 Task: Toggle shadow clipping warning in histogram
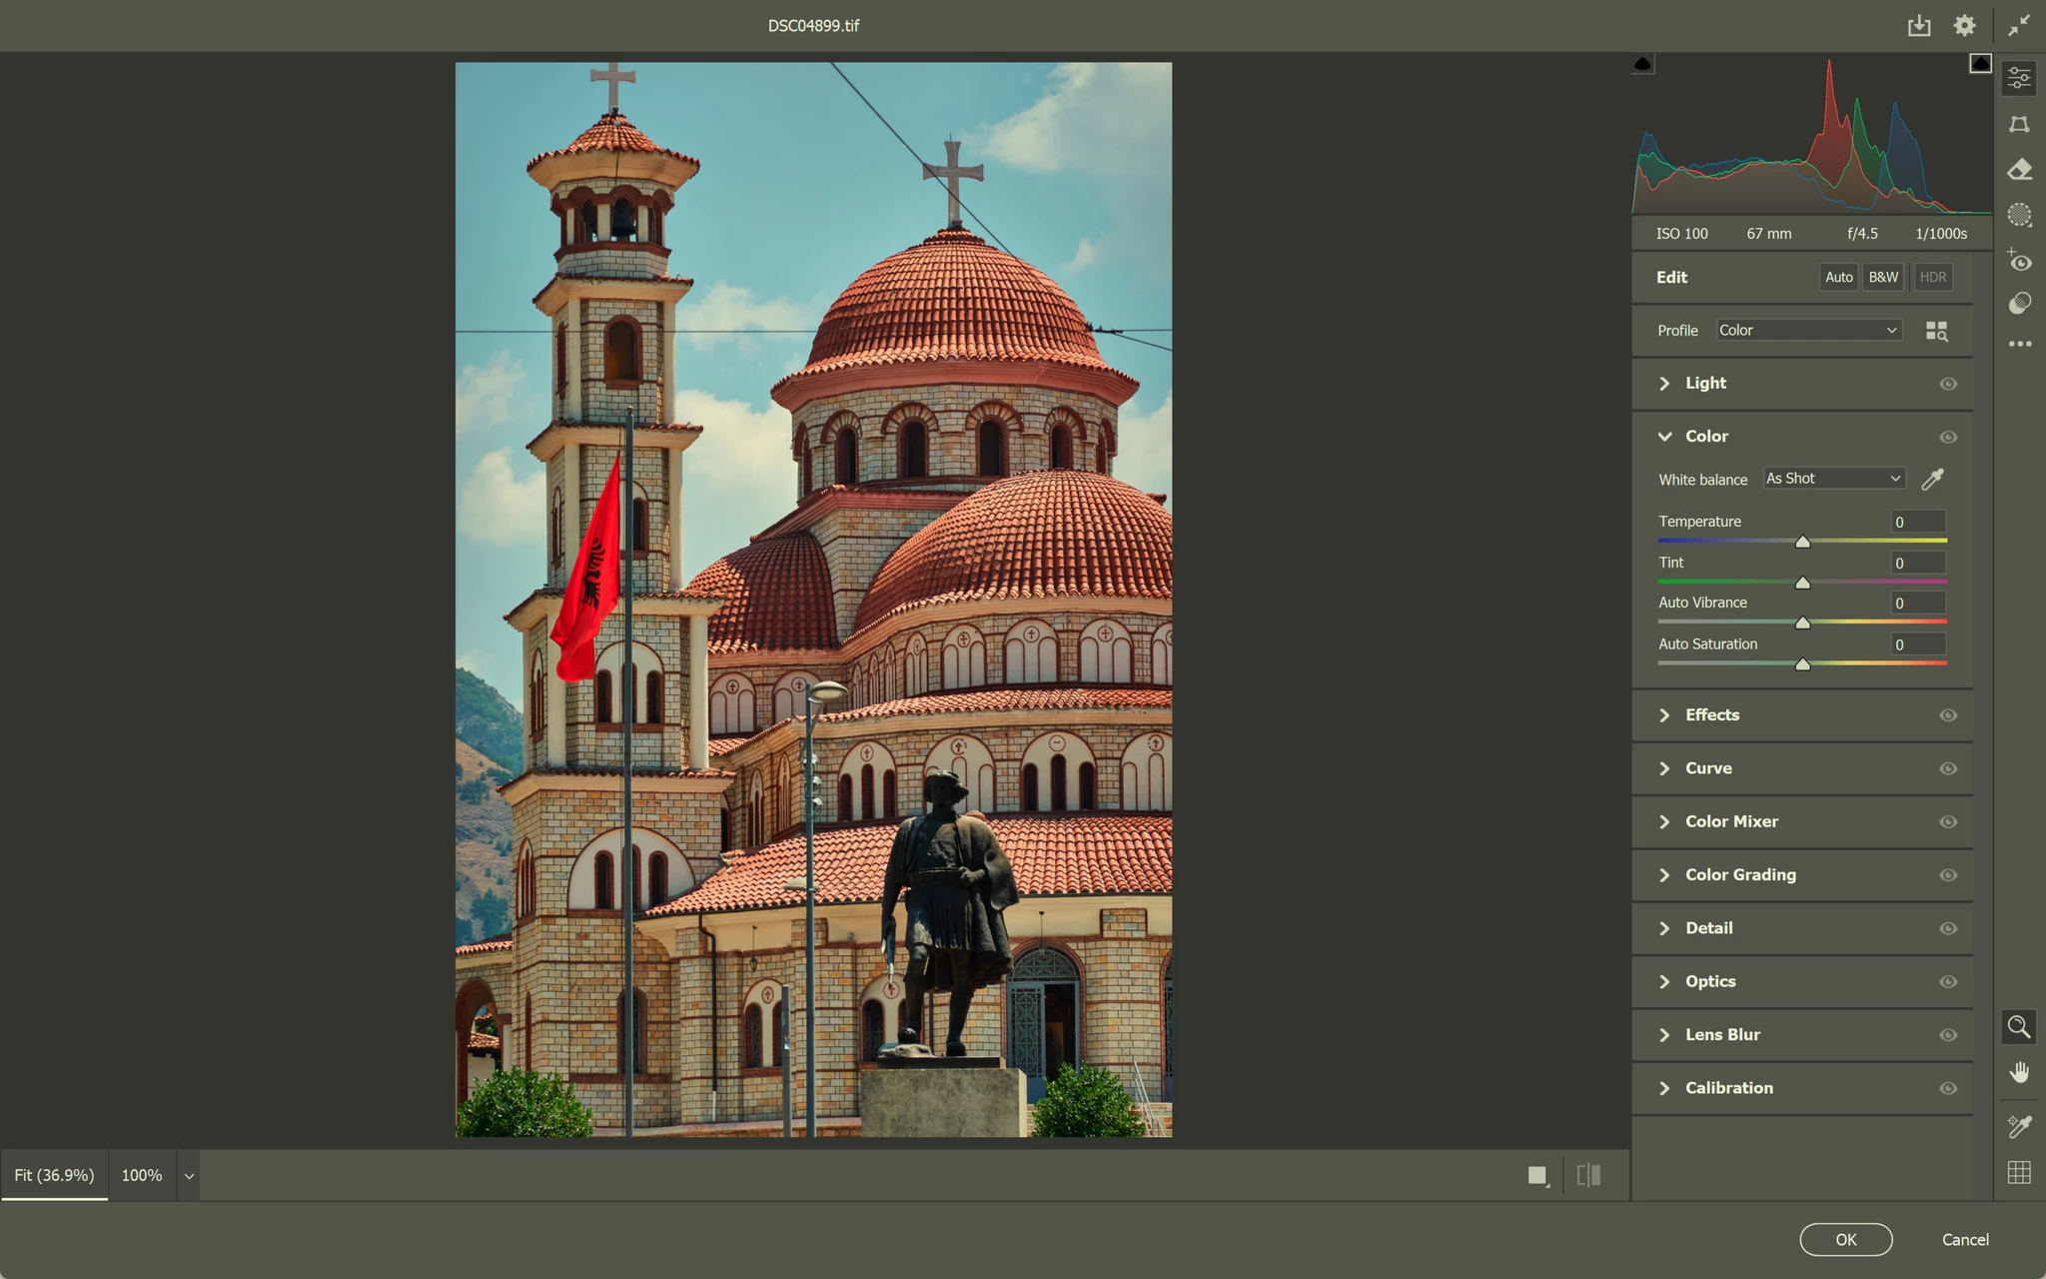1643,64
